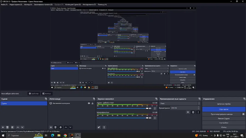The height and width of the screenshot is (138, 246).
Task: Open advanced audio properties gears icon
Action: pyautogui.click(x=99, y=127)
